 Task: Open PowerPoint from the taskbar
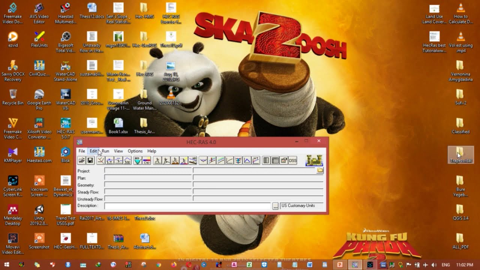(x=340, y=264)
